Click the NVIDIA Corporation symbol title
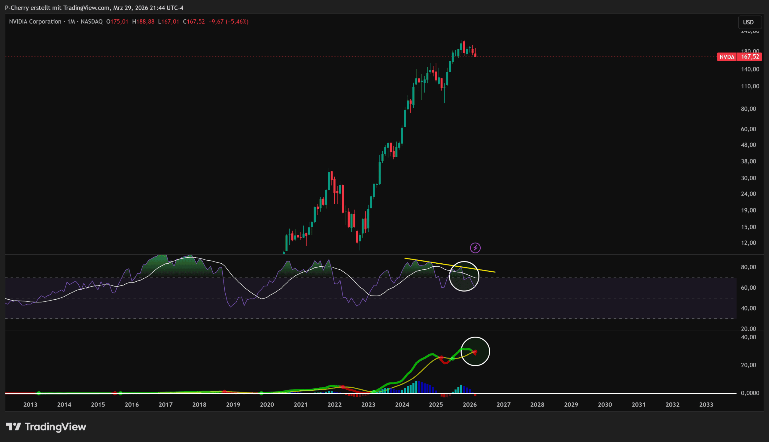769x442 pixels. tap(35, 22)
